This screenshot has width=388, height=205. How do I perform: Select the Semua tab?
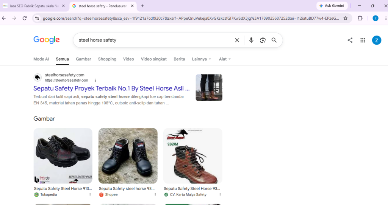tap(63, 59)
